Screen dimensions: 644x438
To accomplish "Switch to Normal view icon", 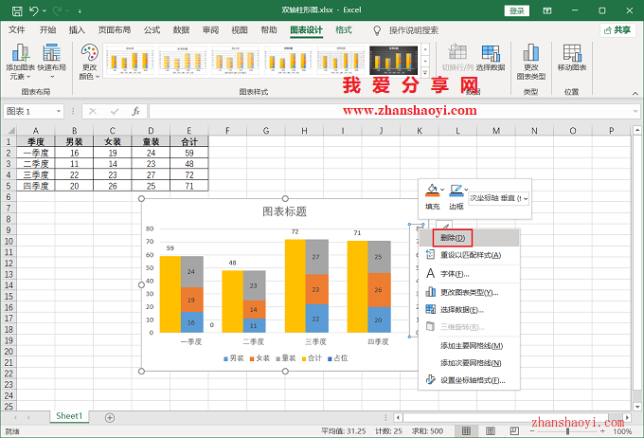I will (x=466, y=431).
